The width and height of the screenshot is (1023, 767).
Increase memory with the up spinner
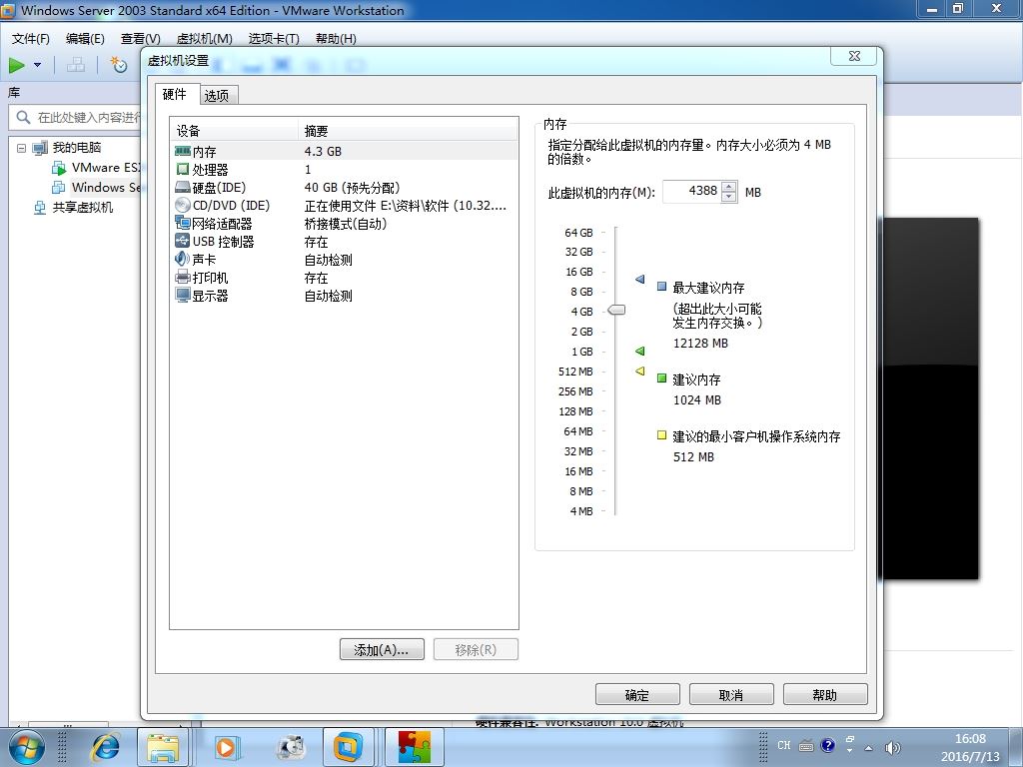[x=729, y=187]
